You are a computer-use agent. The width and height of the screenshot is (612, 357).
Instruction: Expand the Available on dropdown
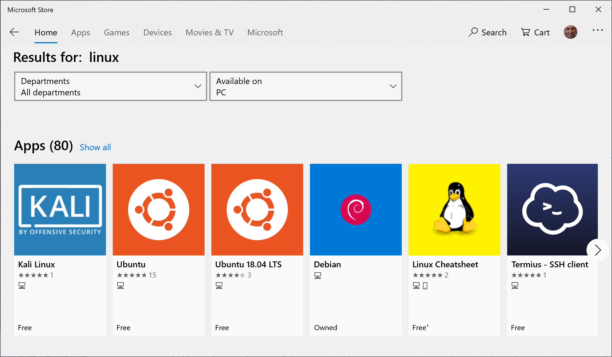coord(306,86)
